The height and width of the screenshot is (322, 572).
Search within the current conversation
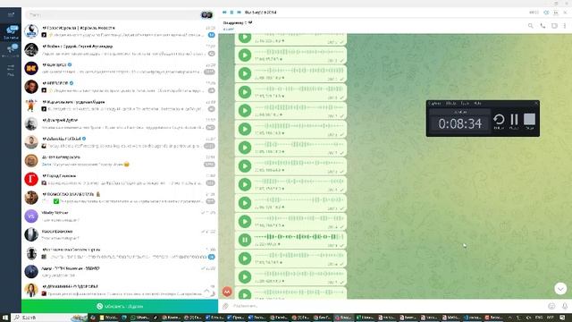[530, 26]
